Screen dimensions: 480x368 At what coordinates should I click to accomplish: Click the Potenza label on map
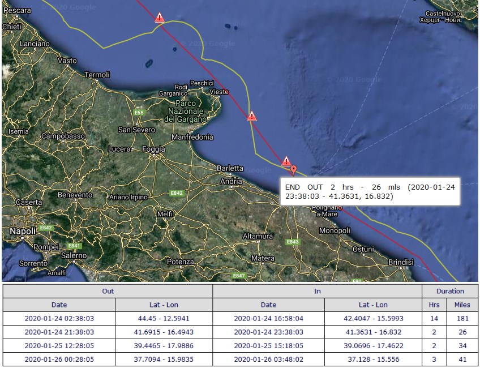(181, 262)
